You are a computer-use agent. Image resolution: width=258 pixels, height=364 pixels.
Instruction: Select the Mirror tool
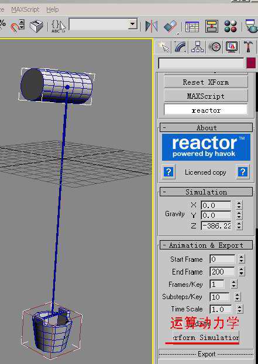coord(152,26)
